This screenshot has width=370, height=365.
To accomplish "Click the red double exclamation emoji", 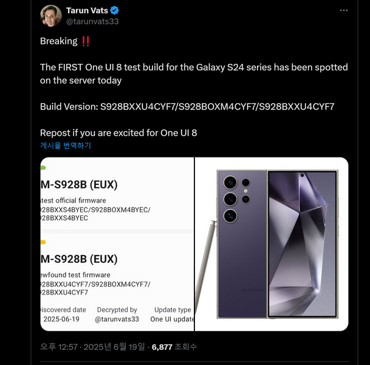I will (x=86, y=41).
